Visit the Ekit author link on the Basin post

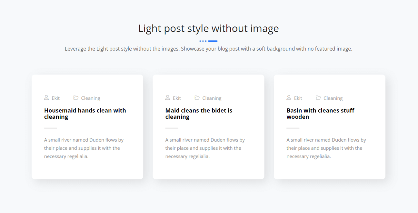[x=298, y=98]
